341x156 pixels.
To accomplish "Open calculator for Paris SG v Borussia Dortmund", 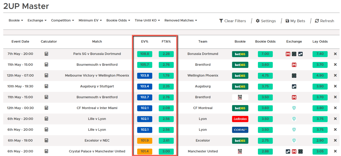I will 46,54.
